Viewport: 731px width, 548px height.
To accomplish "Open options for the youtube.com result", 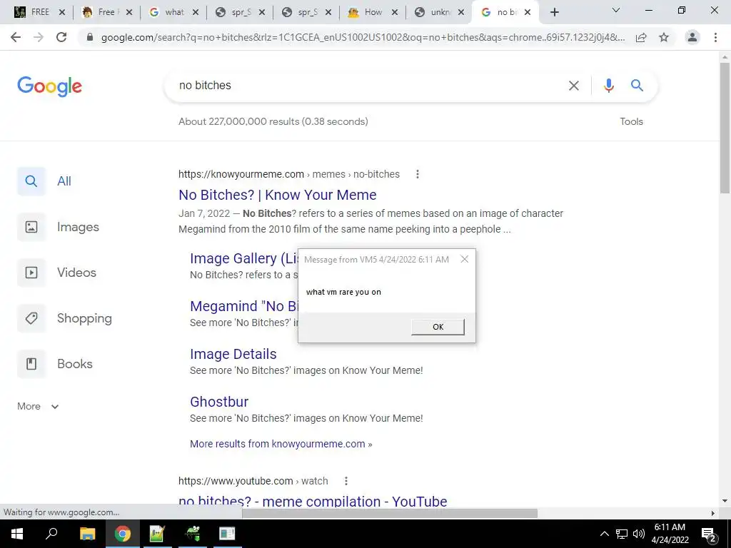I will point(346,481).
